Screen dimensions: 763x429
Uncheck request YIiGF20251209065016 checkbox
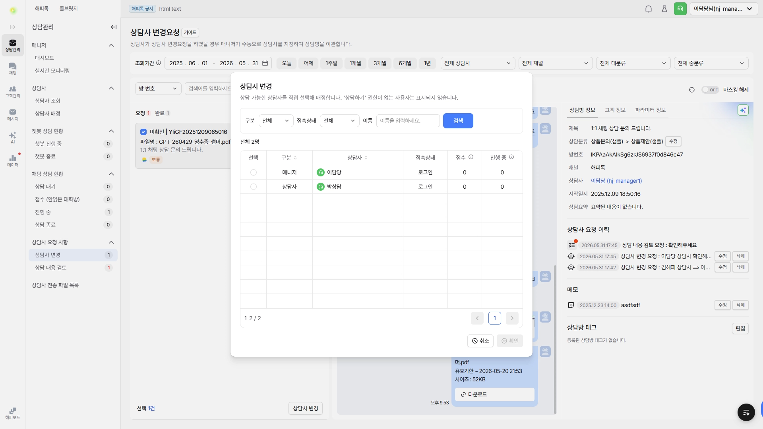pyautogui.click(x=143, y=132)
